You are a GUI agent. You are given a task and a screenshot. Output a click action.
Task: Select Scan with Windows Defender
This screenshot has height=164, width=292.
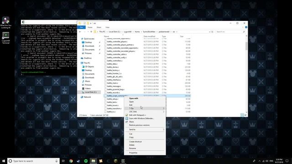(145, 118)
